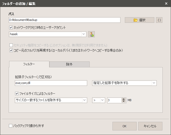Click the folder 選択 browse button

click(x=140, y=20)
